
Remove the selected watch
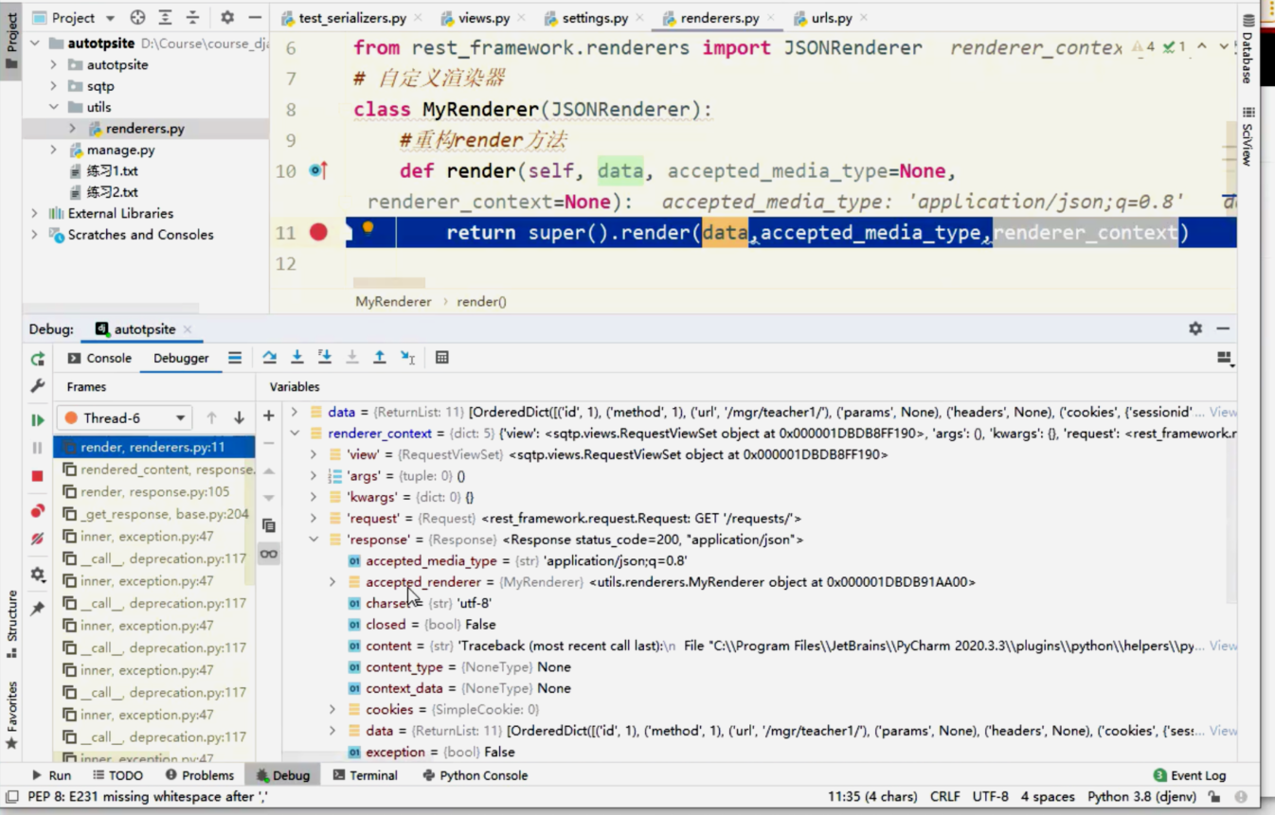coord(269,443)
